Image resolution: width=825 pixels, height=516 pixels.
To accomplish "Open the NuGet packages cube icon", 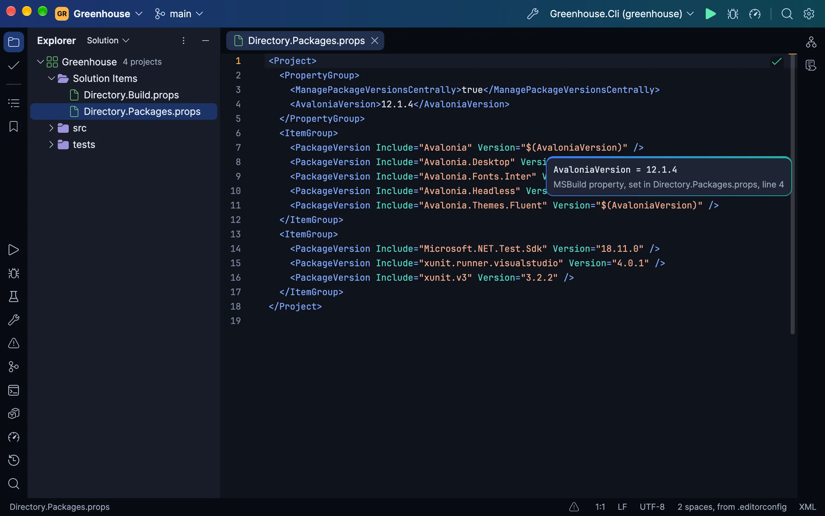I will pos(14,413).
